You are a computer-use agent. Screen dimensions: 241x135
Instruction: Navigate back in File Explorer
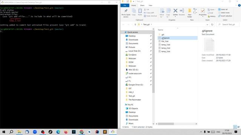pyautogui.click(x=124, y=24)
